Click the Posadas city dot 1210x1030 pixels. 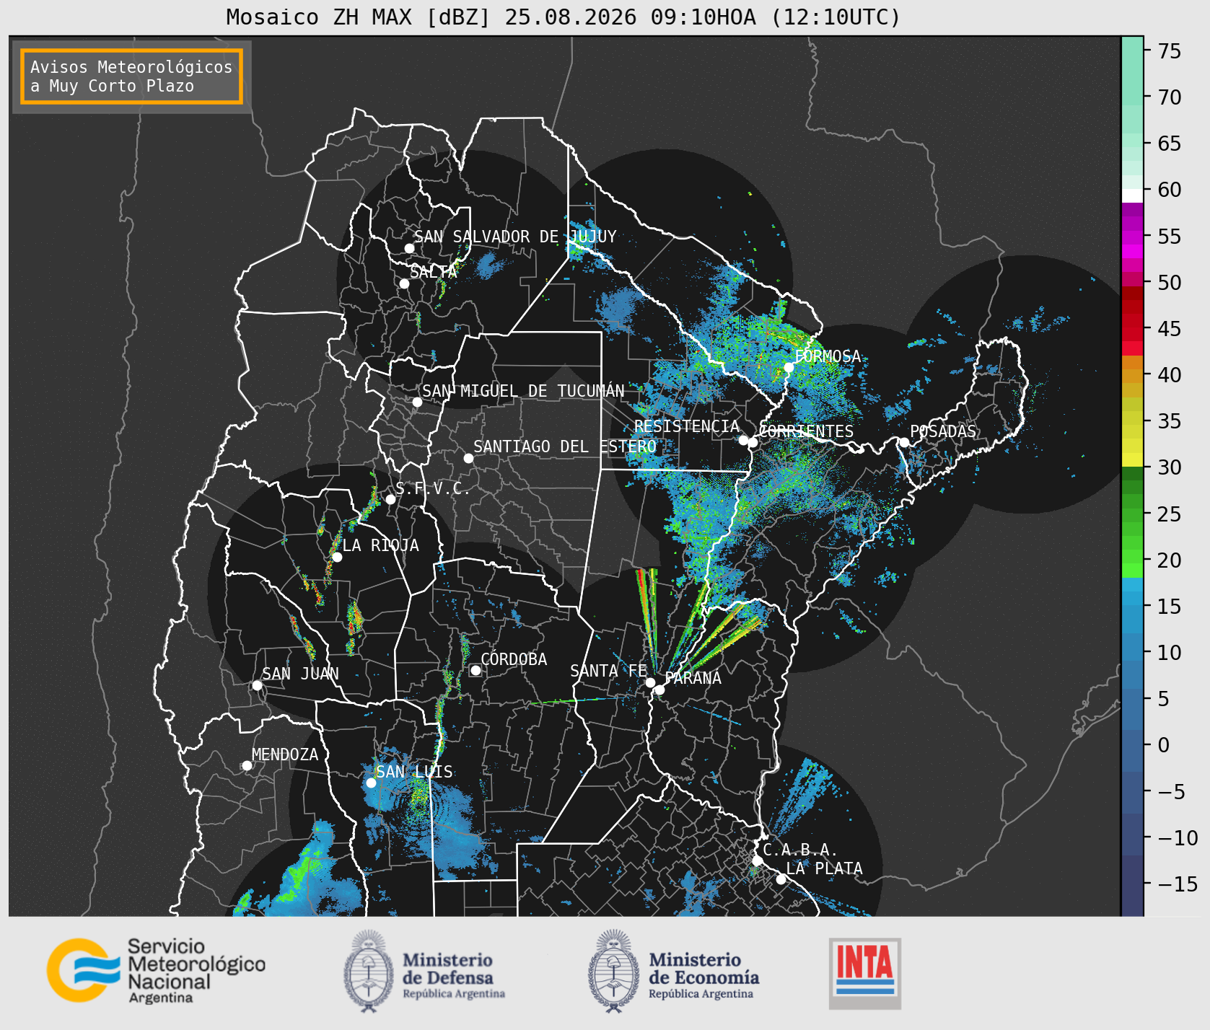(903, 442)
